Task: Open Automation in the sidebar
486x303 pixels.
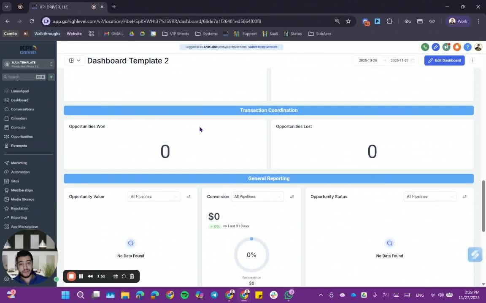Action: (x=20, y=172)
